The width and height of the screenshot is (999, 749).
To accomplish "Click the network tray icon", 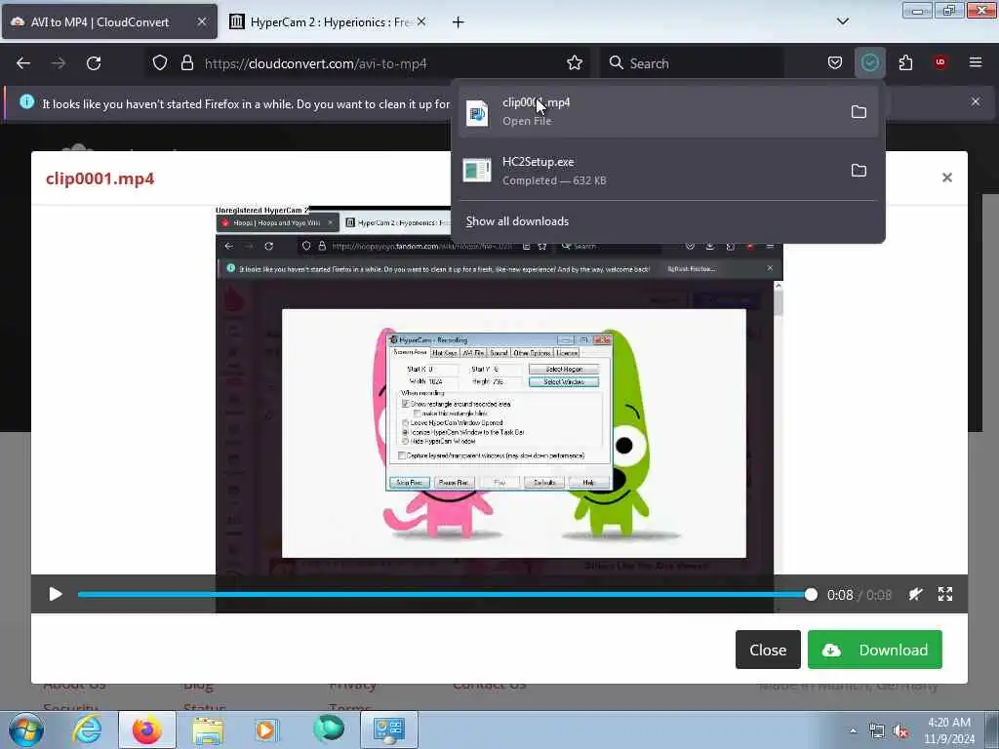I will (877, 731).
